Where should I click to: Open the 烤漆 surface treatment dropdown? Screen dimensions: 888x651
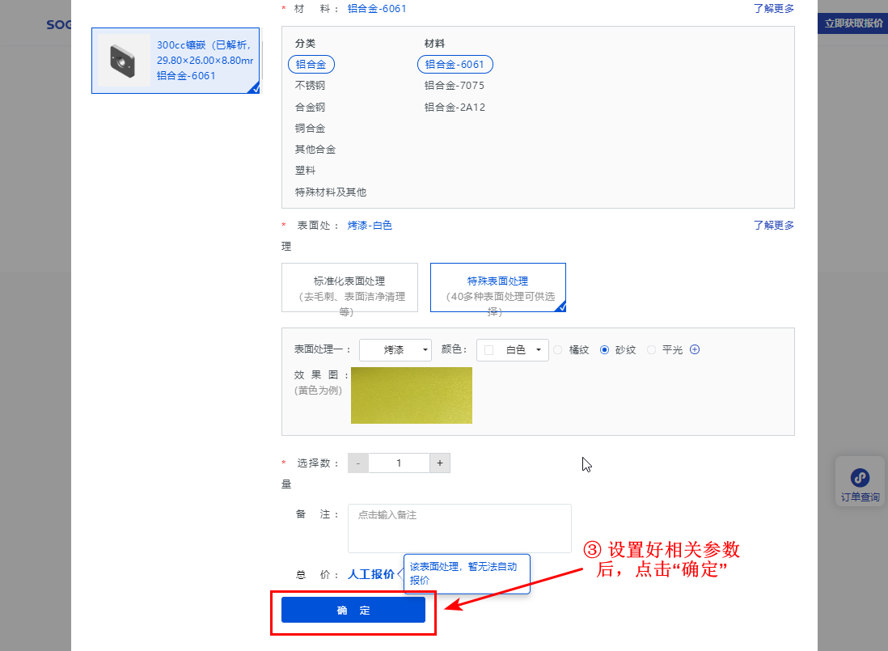coord(395,349)
